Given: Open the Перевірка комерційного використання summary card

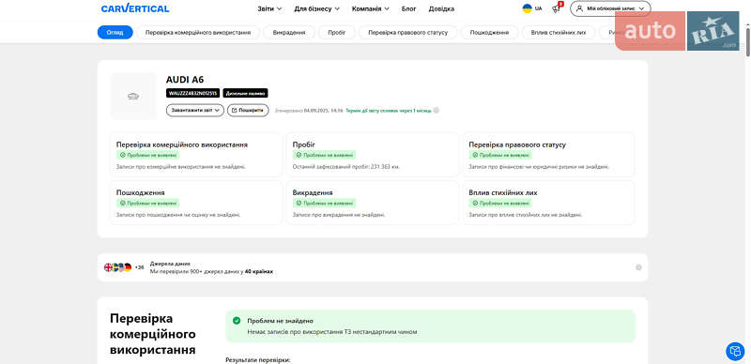Looking at the screenshot, I should click(196, 155).
